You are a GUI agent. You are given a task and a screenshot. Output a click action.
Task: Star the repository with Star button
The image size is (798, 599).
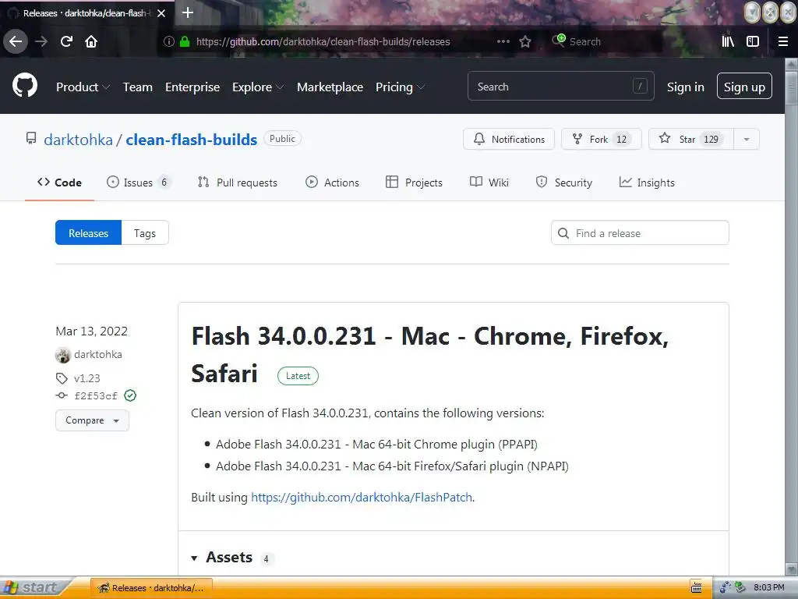(691, 139)
